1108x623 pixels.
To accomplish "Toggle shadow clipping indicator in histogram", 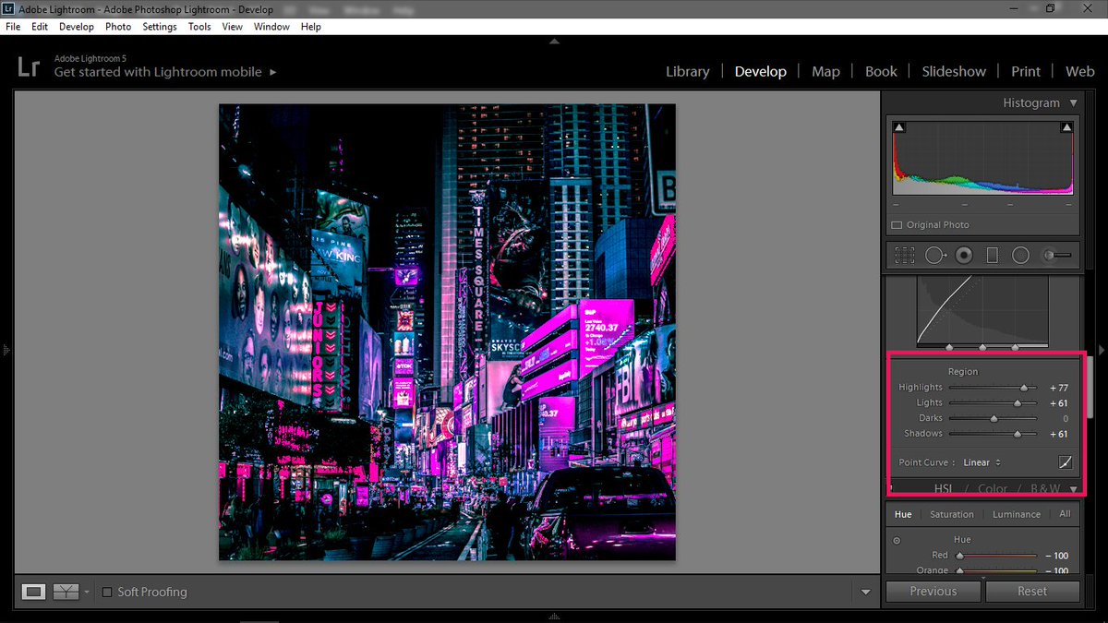I will tap(899, 127).
